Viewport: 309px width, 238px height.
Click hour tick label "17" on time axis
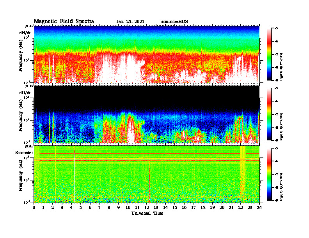tap(194, 208)
